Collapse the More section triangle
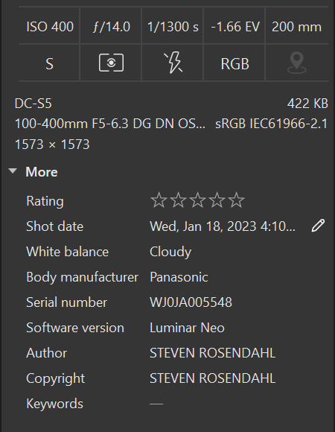The image size is (335, 432). (13, 171)
